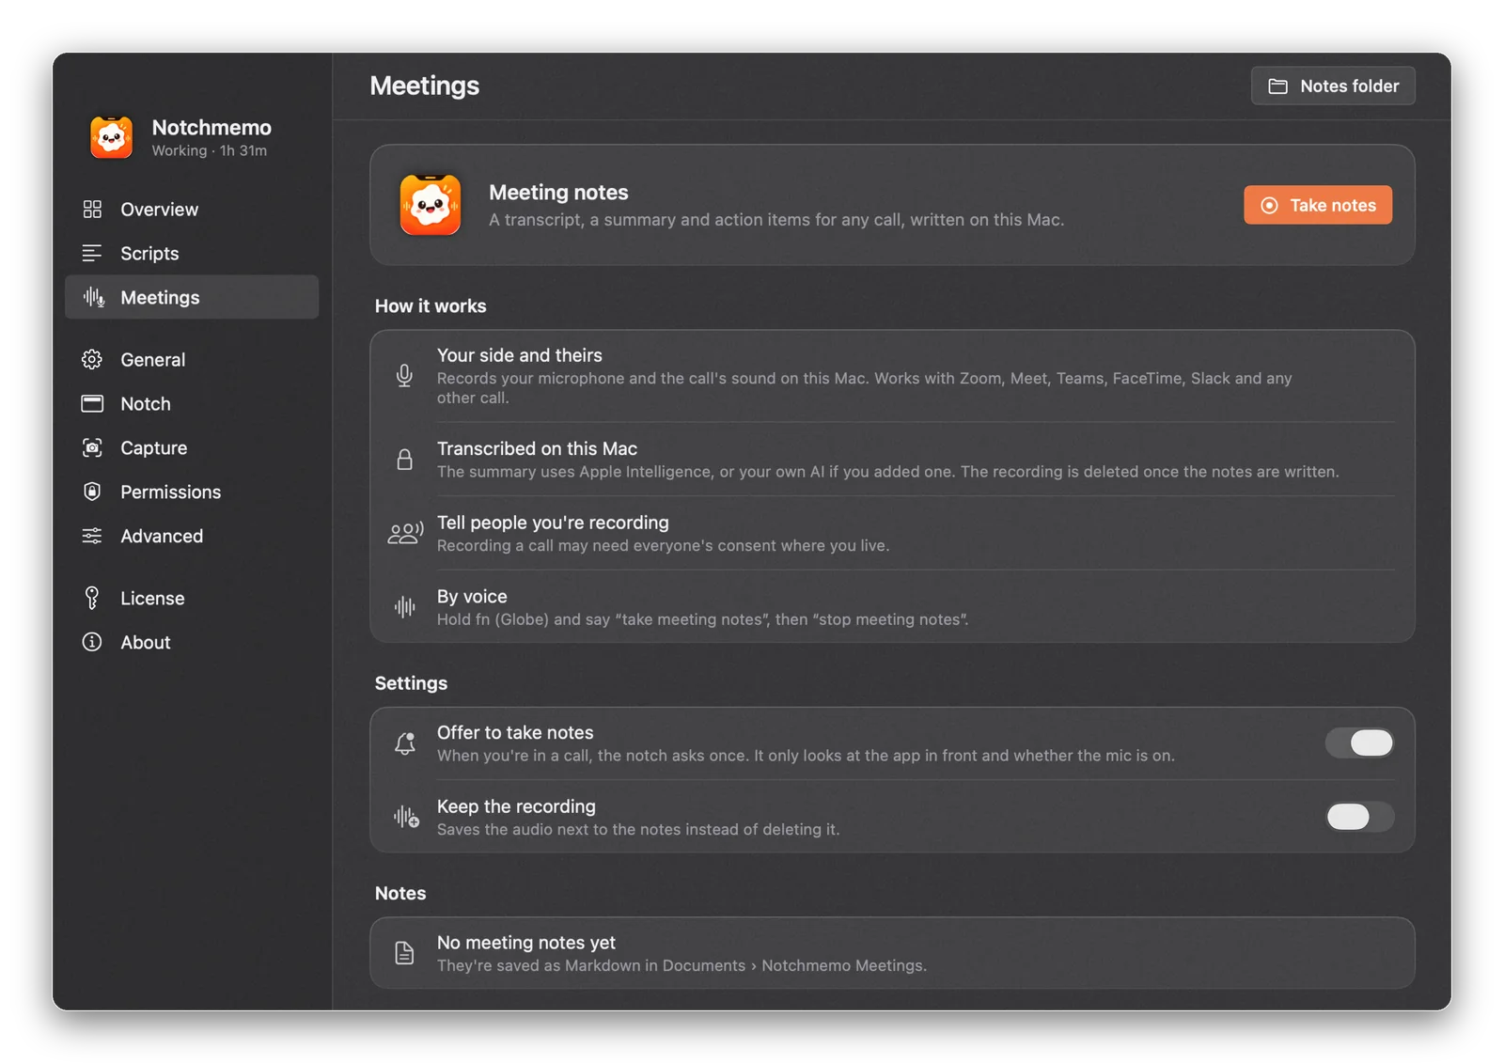The image size is (1504, 1063).
Task: Click the 'No meeting notes yet' text
Action: click(x=526, y=943)
